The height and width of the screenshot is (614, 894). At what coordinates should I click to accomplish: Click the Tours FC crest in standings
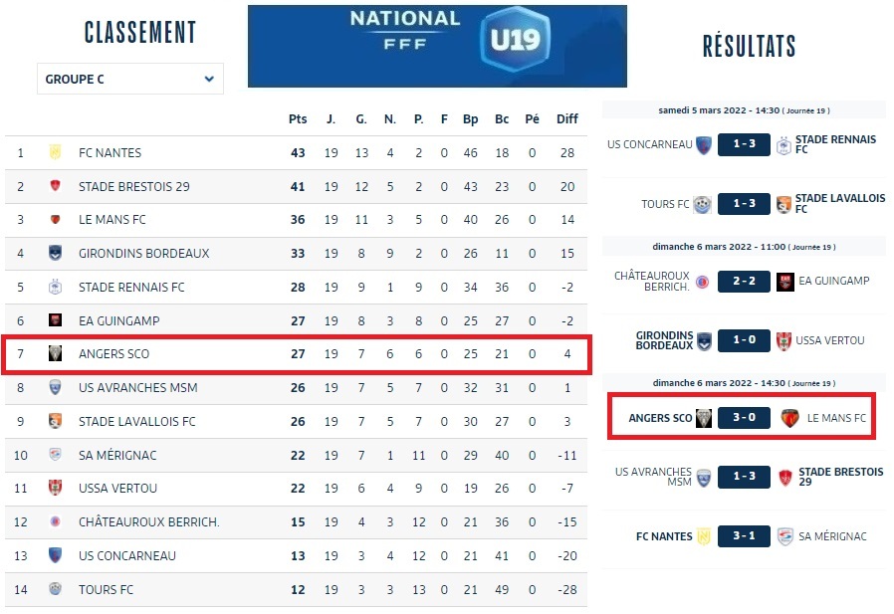(x=56, y=589)
